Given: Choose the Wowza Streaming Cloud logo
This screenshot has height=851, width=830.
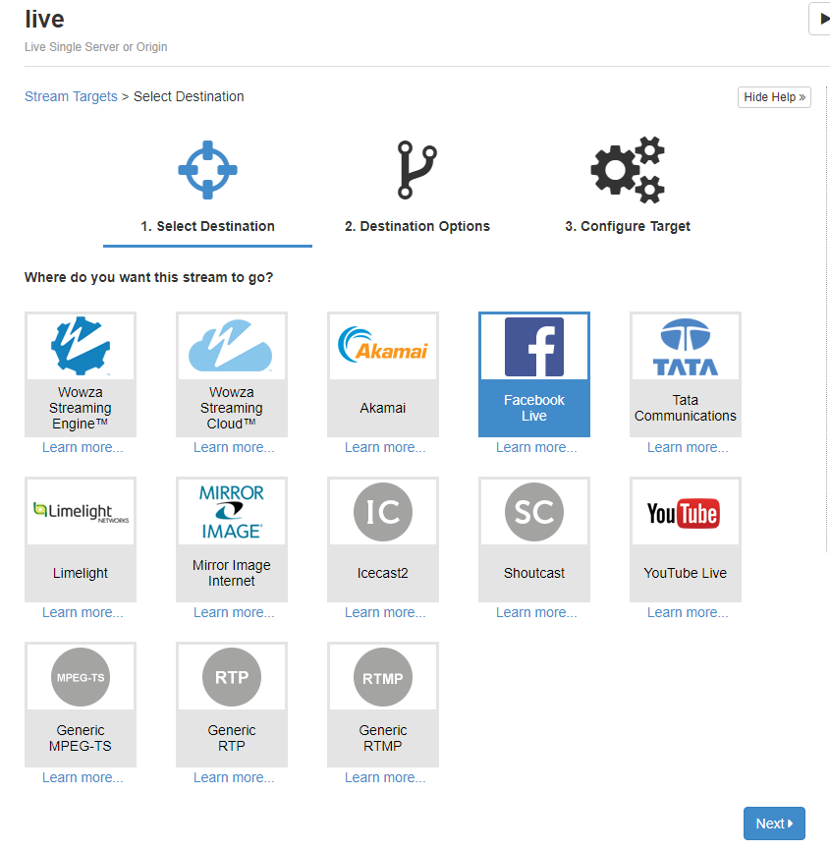Looking at the screenshot, I should pyautogui.click(x=231, y=346).
